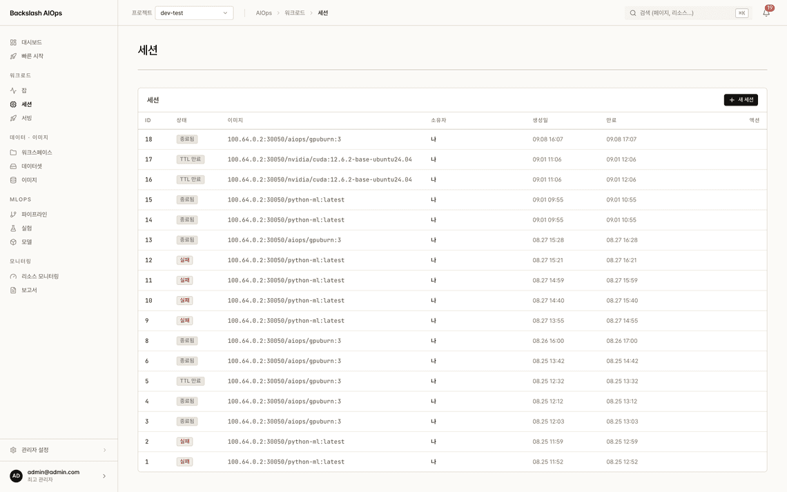Screen dimensions: 787x492
Task: Click the 새 세션 button
Action: pos(741,100)
